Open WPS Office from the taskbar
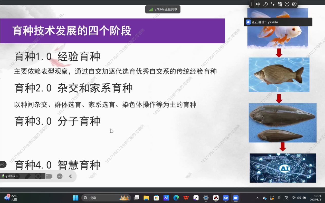Image resolution: width=325 pixels, height=203 pixels. (x=186, y=198)
